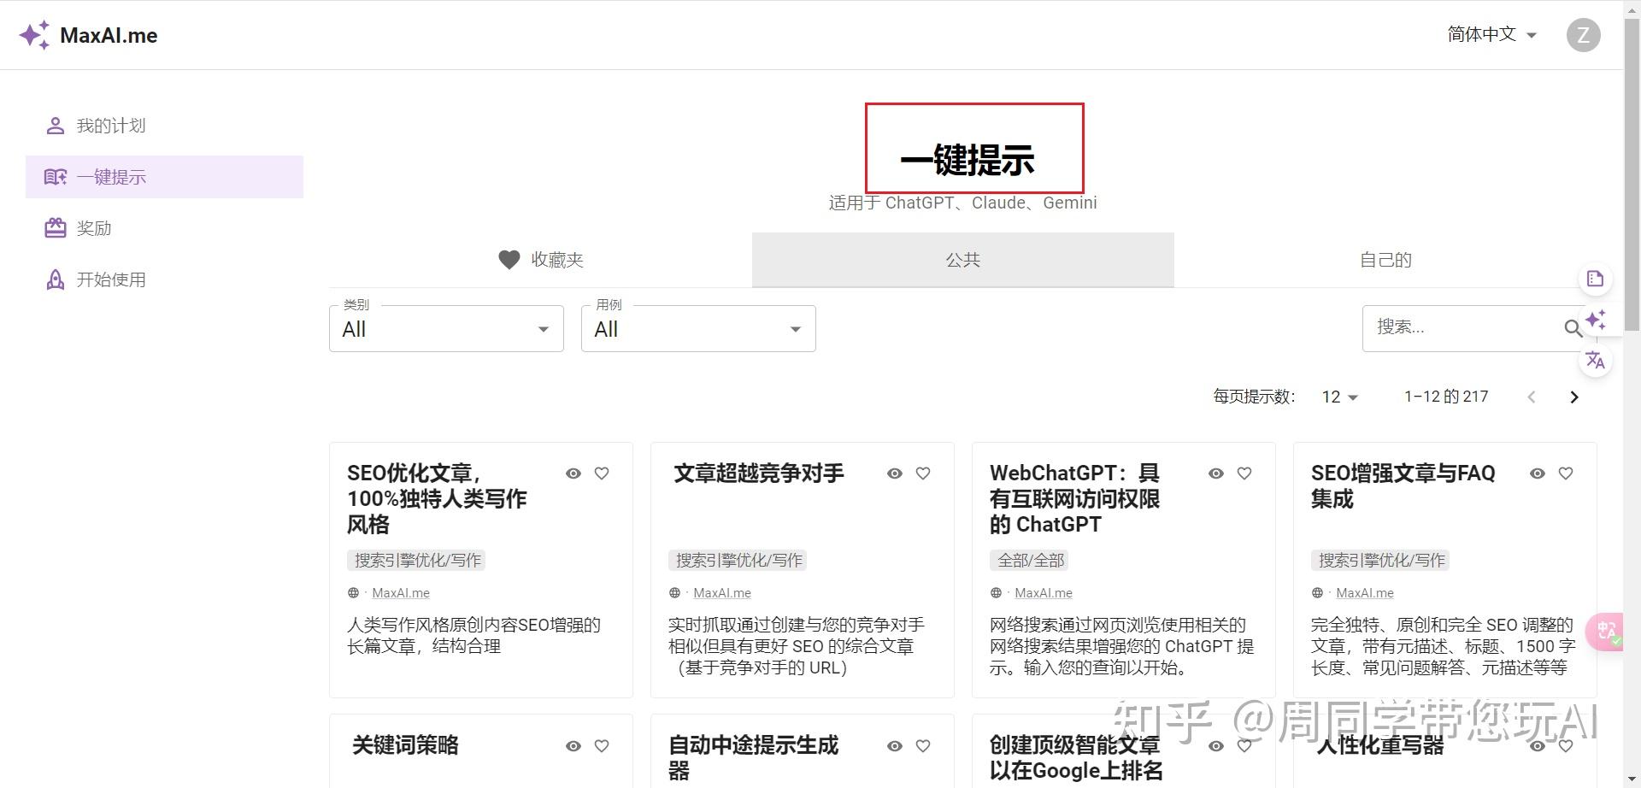
Task: Select the 一键提示 sidebar item
Action: [112, 177]
